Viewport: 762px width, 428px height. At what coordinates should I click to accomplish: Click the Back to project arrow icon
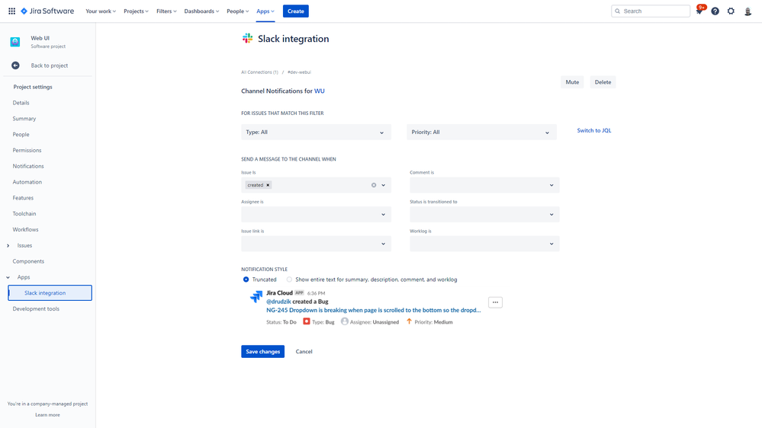[15, 65]
